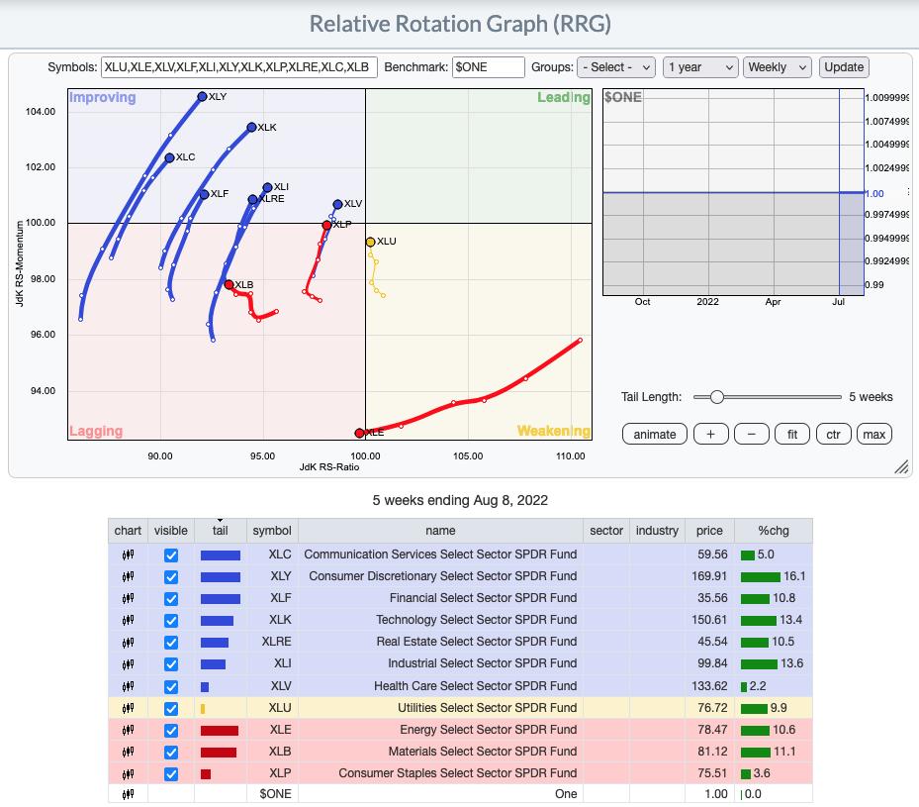The height and width of the screenshot is (807, 919).
Task: Open the 1 year period dropdown
Action: [699, 67]
